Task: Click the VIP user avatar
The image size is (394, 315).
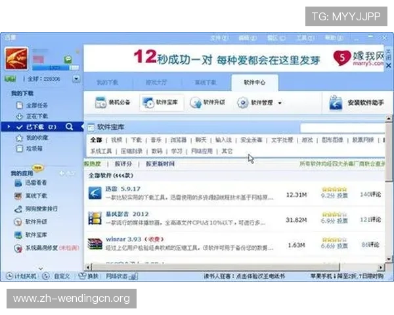Action: 16,58
